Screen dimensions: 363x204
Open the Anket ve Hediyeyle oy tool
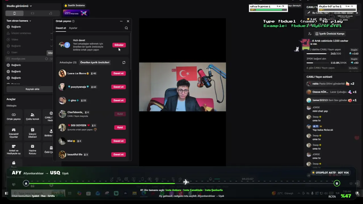point(14,150)
